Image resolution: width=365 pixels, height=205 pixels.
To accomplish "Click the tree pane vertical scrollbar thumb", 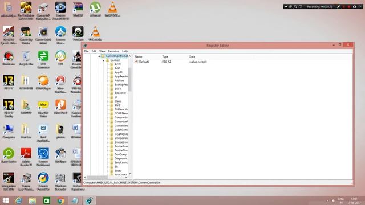I will (x=129, y=79).
